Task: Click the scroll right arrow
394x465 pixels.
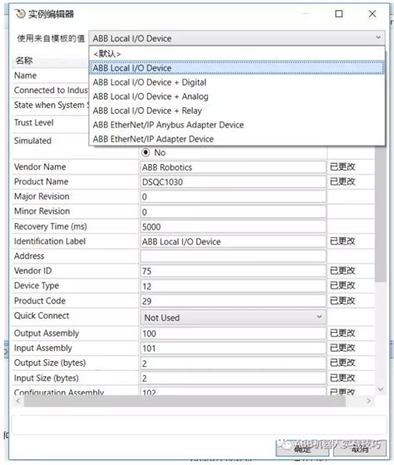Action: (368, 401)
